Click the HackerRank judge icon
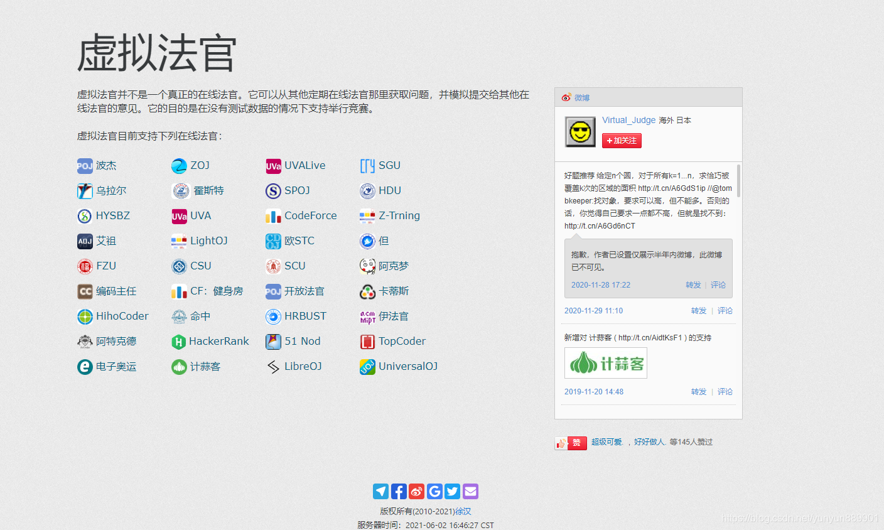The image size is (884, 530). [178, 341]
